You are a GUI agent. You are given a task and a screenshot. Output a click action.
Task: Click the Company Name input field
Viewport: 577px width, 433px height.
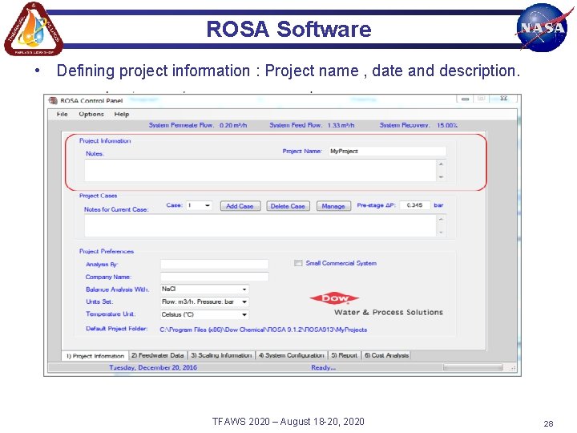(x=215, y=277)
